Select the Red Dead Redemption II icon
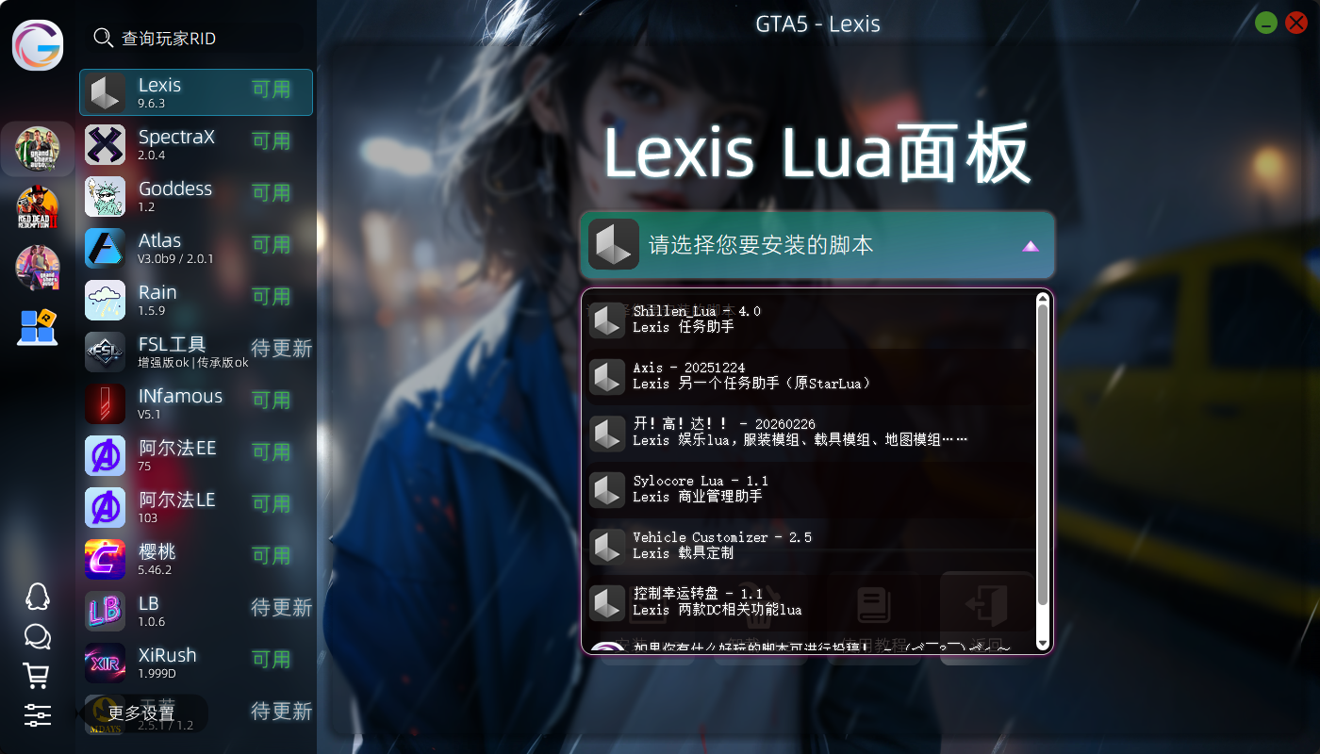The image size is (1320, 754). [x=38, y=208]
